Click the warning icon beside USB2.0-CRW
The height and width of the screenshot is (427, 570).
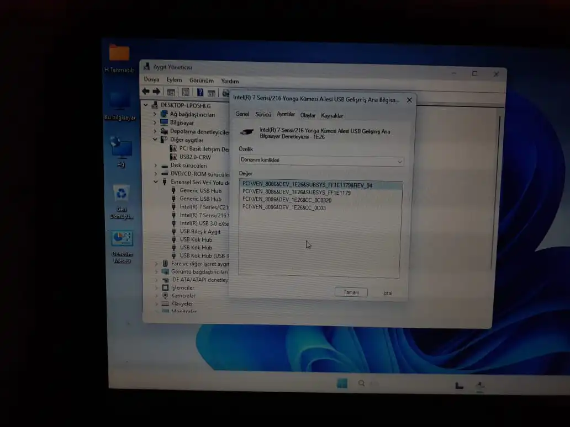(x=173, y=157)
